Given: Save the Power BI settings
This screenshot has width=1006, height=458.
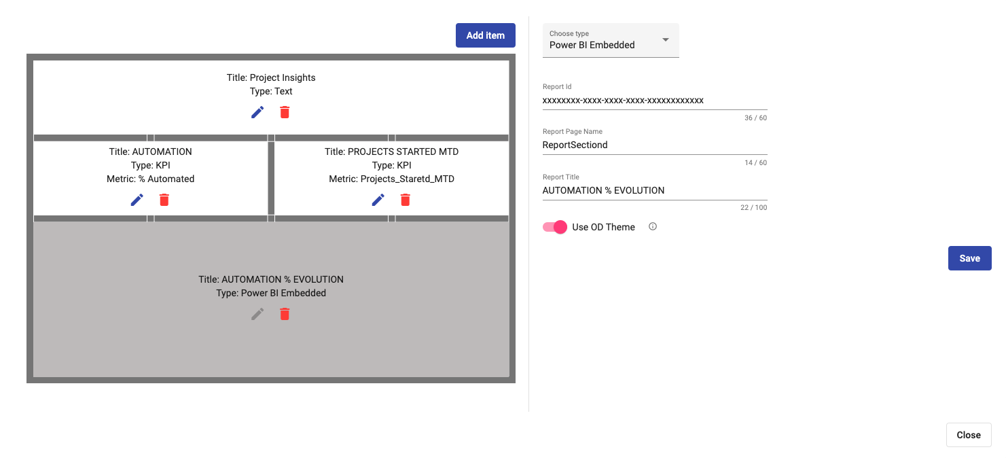Looking at the screenshot, I should (970, 258).
